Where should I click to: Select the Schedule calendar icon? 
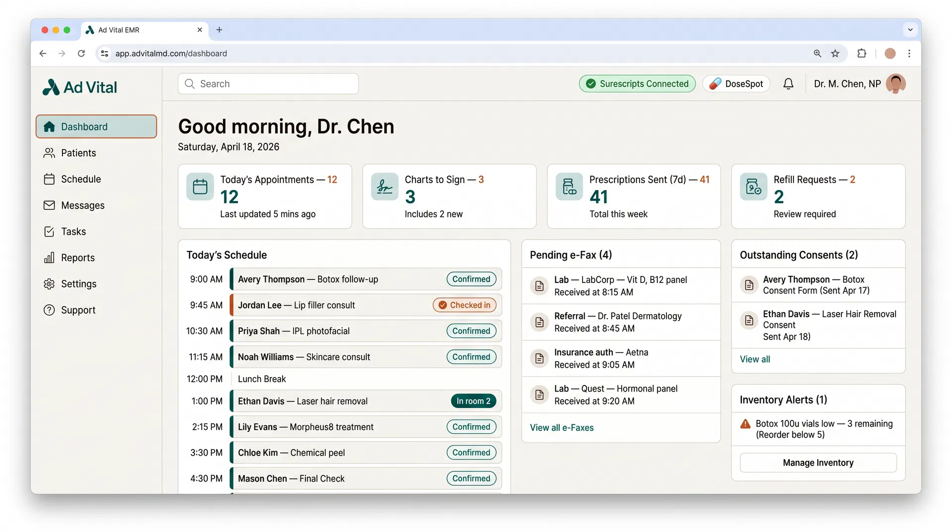[50, 179]
